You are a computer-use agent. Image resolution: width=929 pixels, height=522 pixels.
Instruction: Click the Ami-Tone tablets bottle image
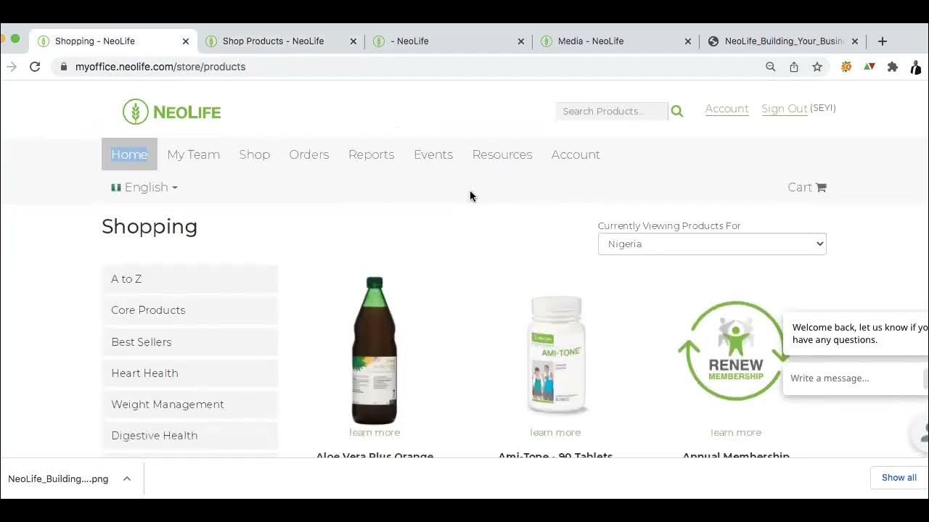pos(557,355)
